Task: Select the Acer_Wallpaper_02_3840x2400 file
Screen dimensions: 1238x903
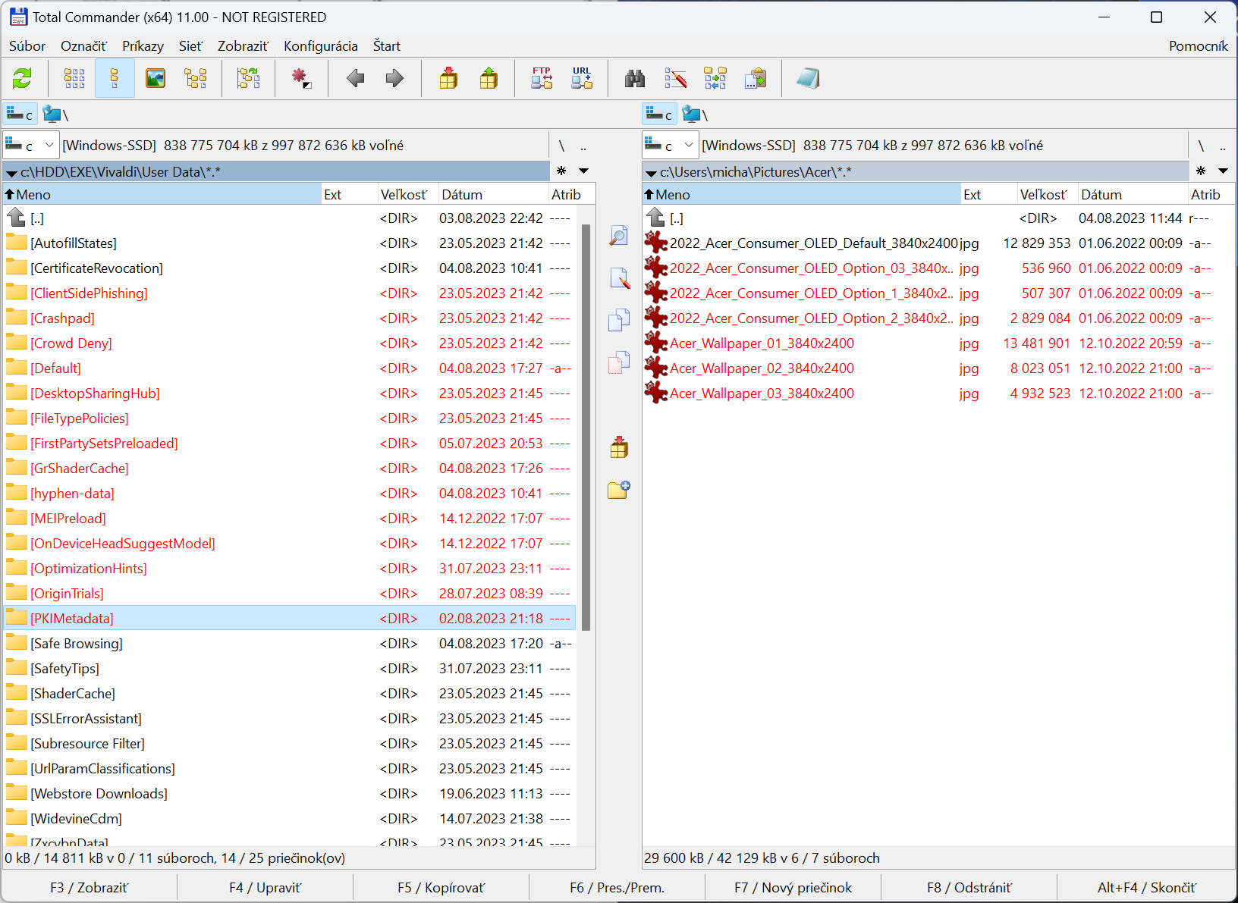Action: (762, 368)
